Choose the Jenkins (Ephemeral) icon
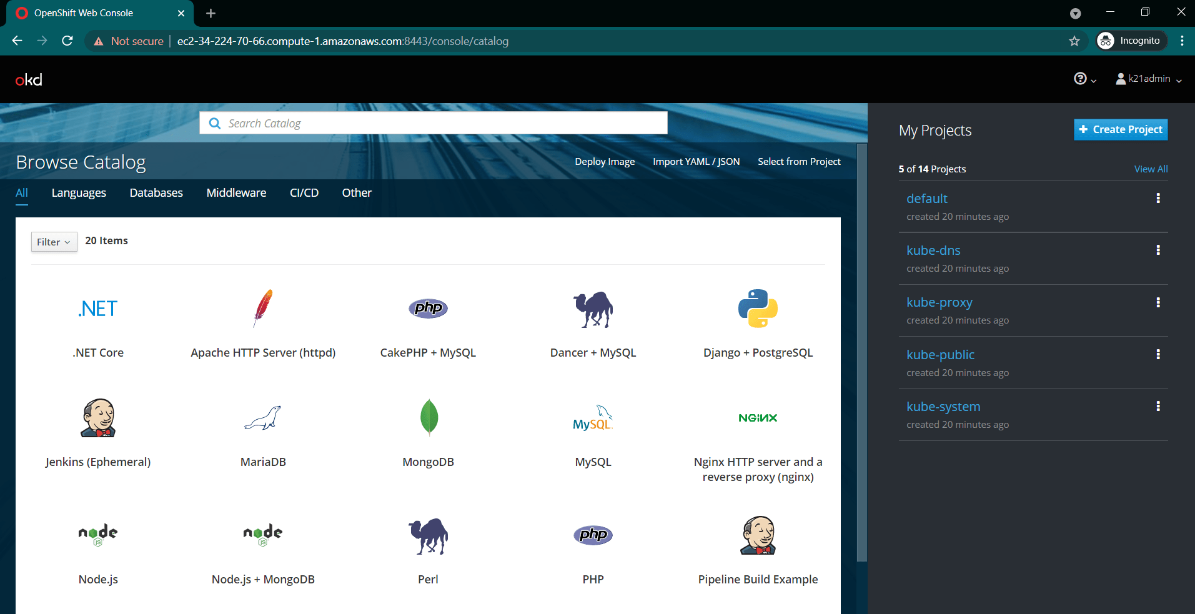Image resolution: width=1195 pixels, height=614 pixels. pos(98,418)
